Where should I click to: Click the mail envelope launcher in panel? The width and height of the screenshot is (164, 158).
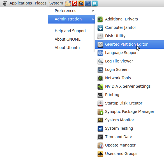tap(68, 3)
